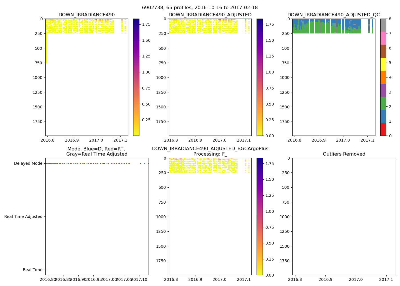Click the purple QC flag 3 colorbar segment
Screen dimensions: 400x286
click(383, 90)
